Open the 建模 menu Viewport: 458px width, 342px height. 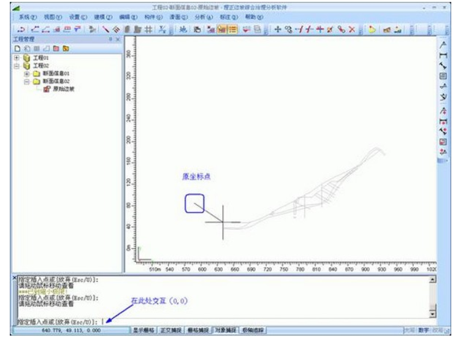(103, 17)
